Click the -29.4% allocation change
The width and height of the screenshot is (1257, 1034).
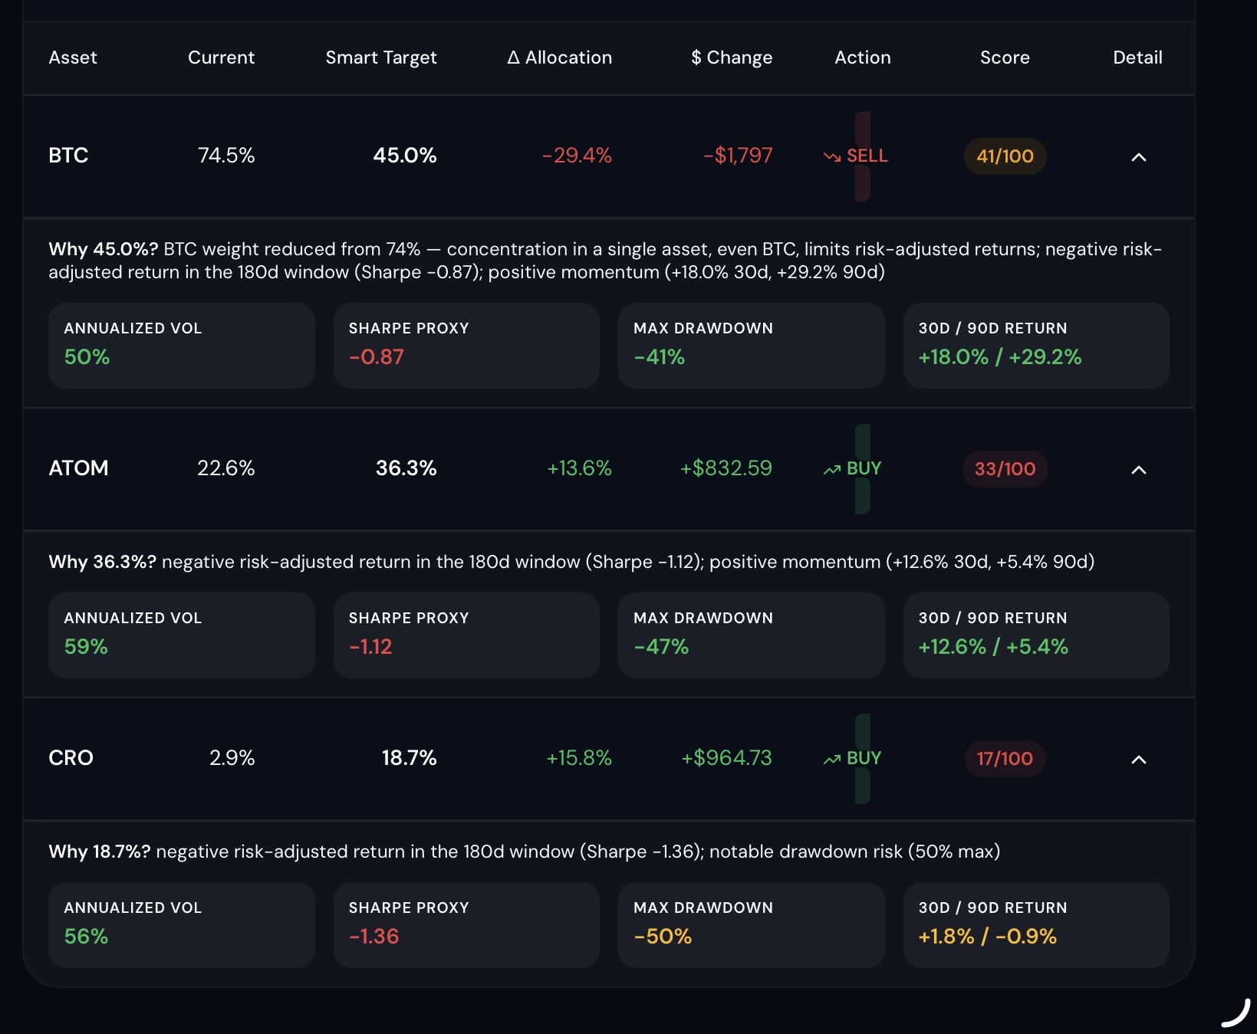tap(577, 156)
